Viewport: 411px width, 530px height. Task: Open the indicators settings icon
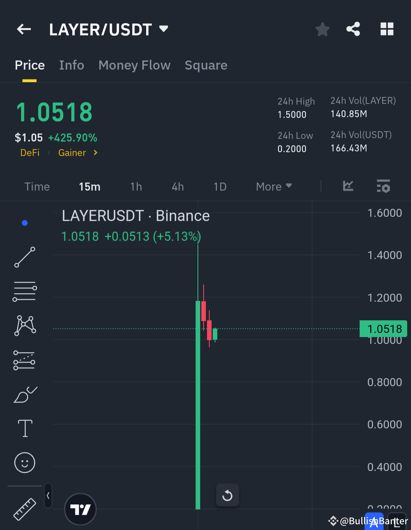[383, 186]
